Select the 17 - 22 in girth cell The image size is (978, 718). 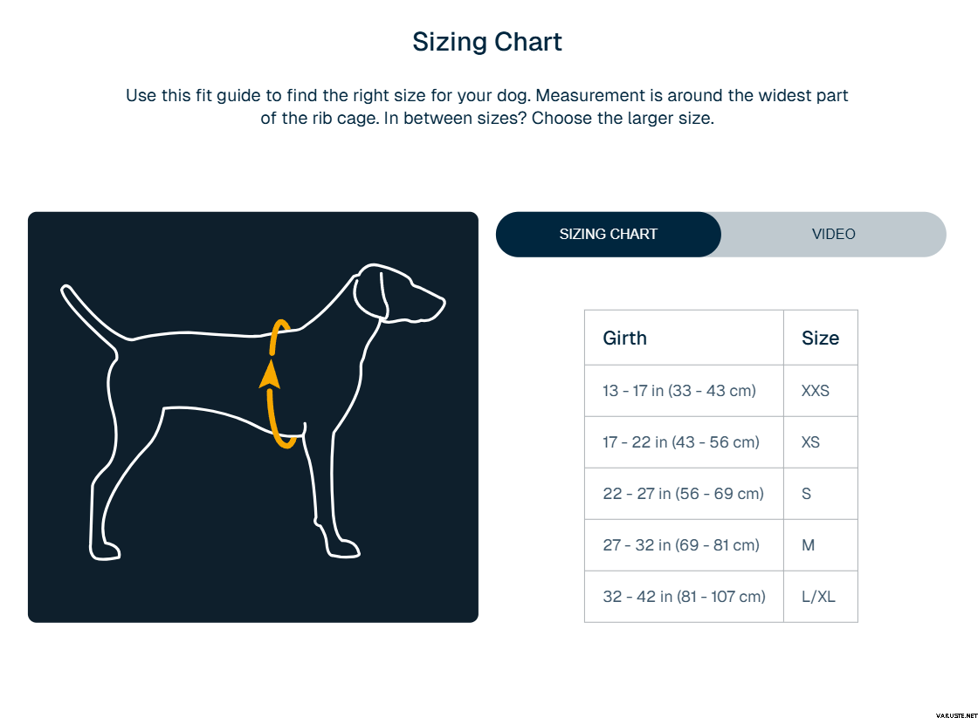pyautogui.click(x=681, y=441)
